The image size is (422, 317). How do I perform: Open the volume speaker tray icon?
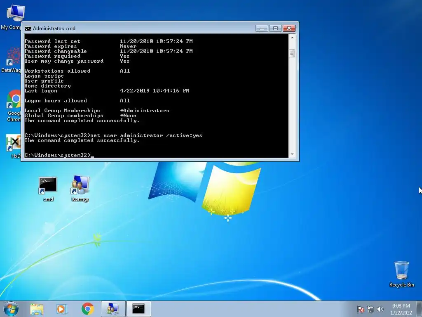380,309
